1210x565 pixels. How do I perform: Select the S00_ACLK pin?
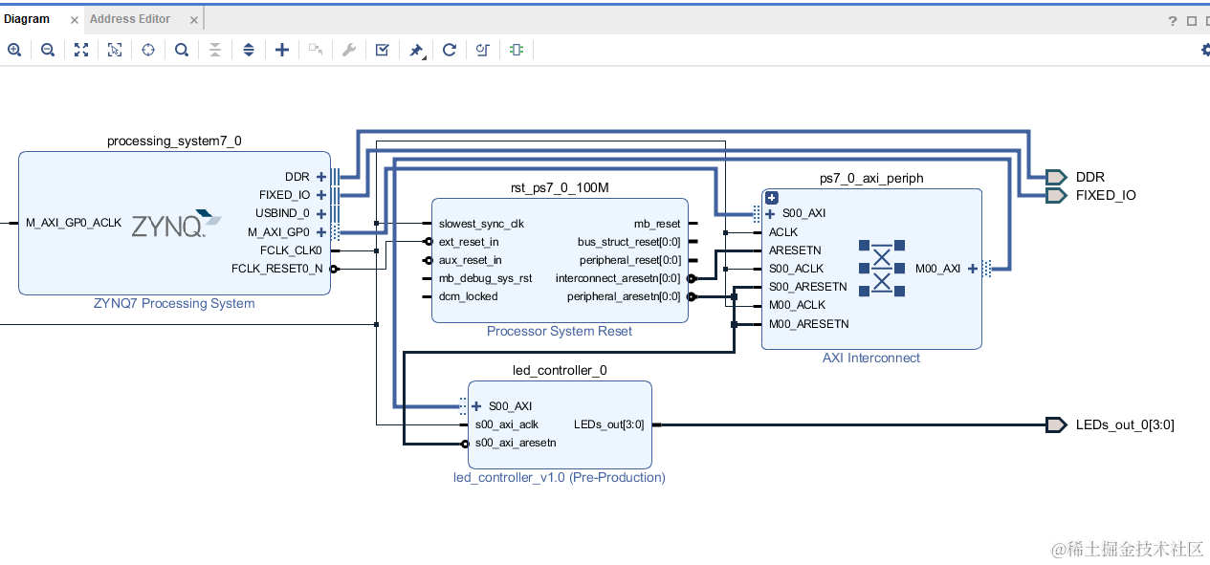pos(796,269)
